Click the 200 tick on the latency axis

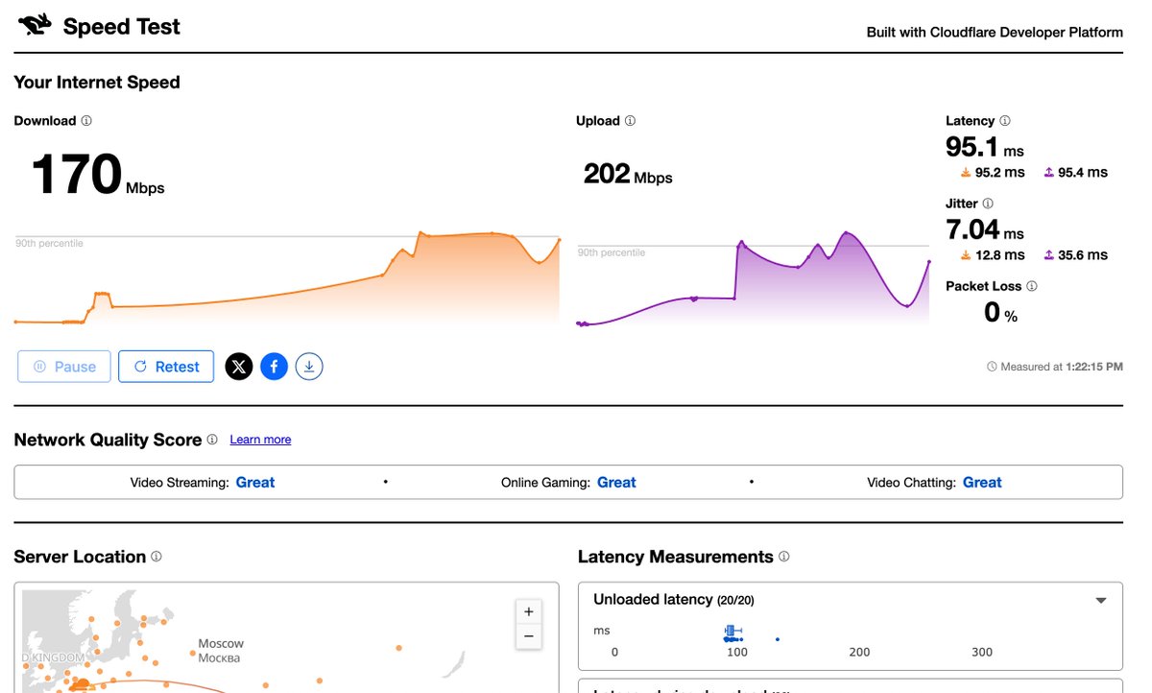click(x=859, y=653)
